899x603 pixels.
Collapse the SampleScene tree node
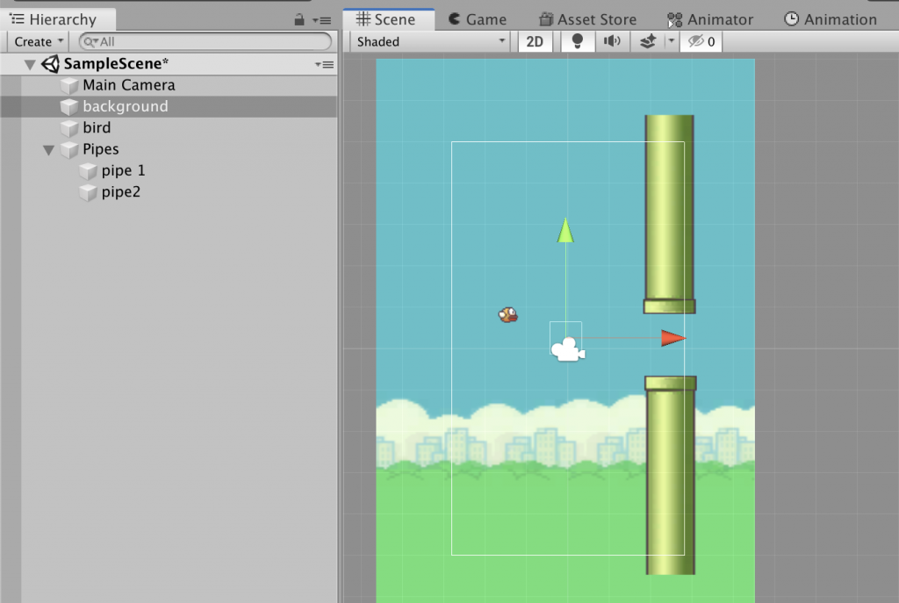pyautogui.click(x=31, y=64)
